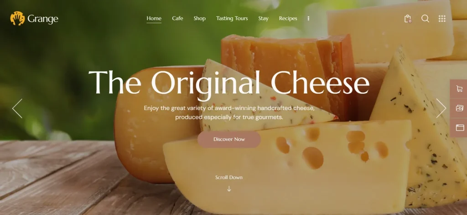
Task: Click the window icon in side panel
Action: point(460,128)
